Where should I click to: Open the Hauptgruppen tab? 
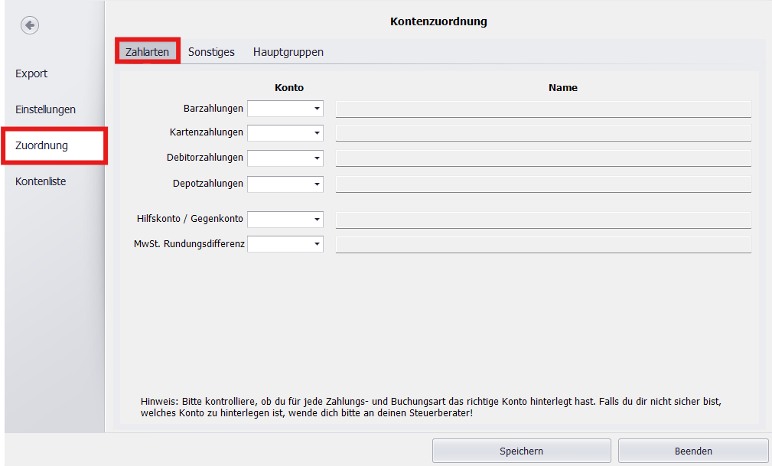click(x=288, y=51)
